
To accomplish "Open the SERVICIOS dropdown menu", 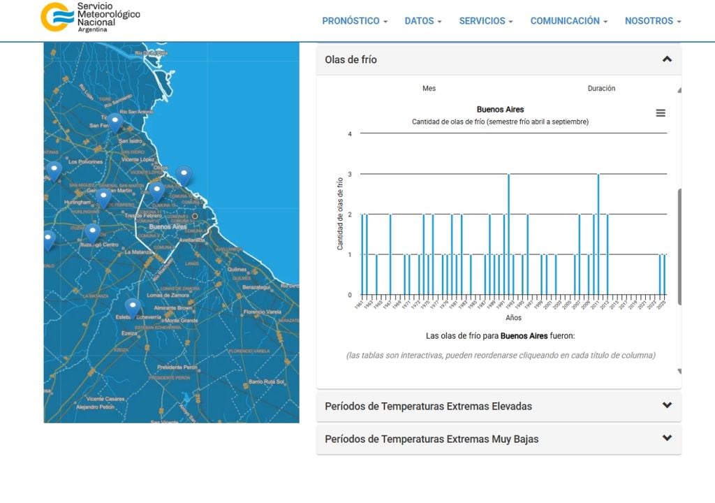I will 486,21.
